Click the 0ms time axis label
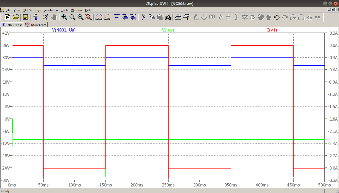Viewport: 339px width, 193px height. [x=12, y=185]
